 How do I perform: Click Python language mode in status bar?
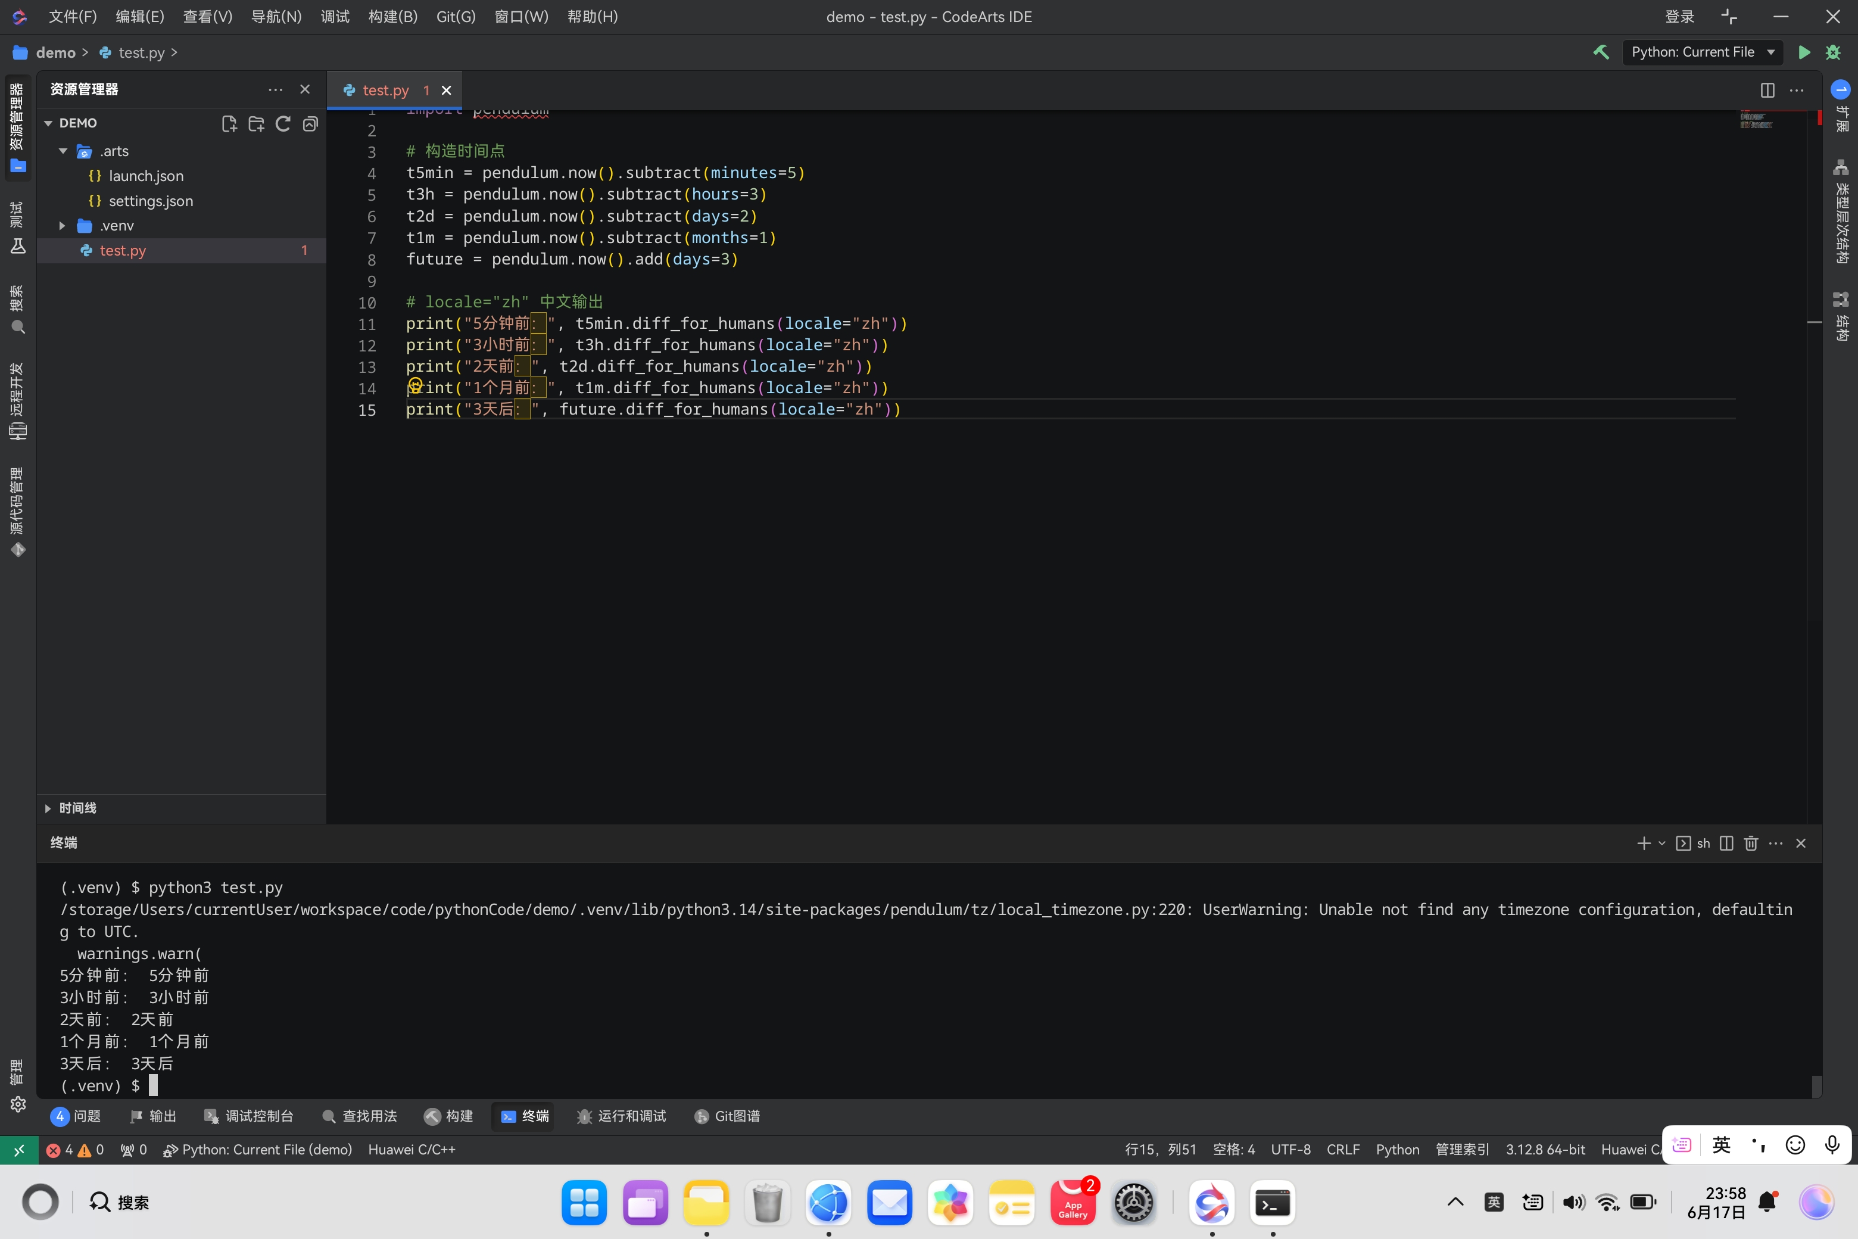pos(1398,1150)
